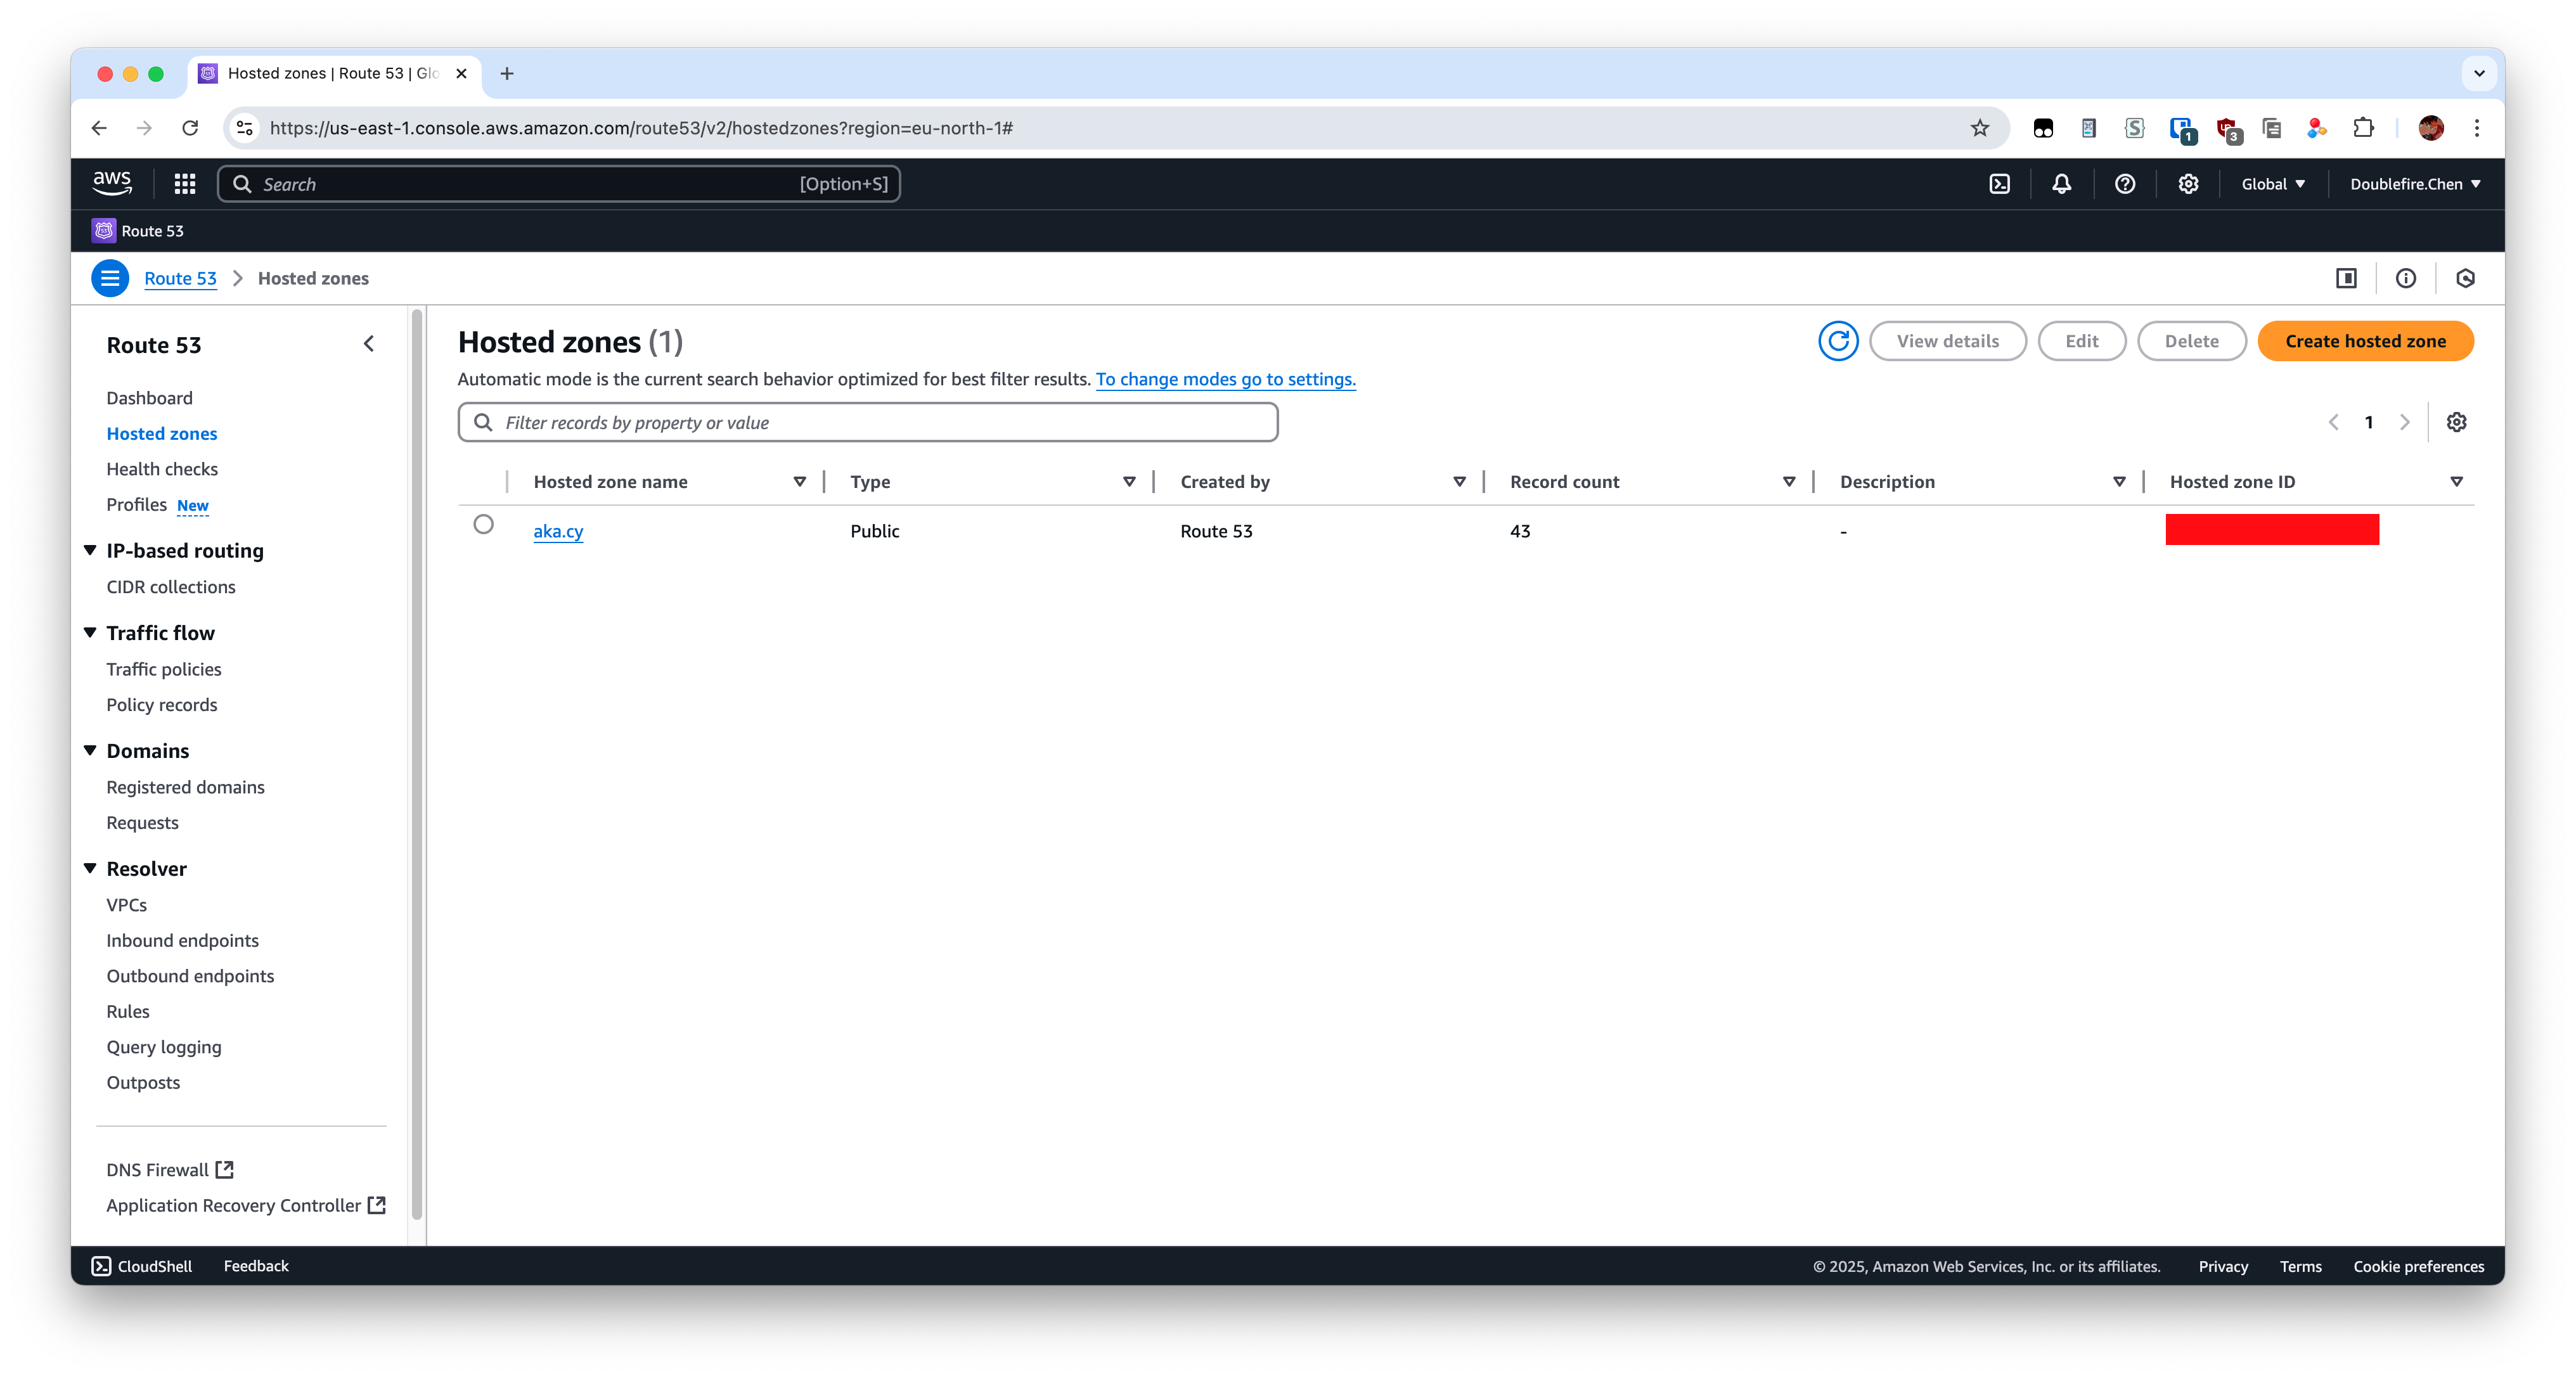Follow the change modes go to settings link

coord(1225,379)
